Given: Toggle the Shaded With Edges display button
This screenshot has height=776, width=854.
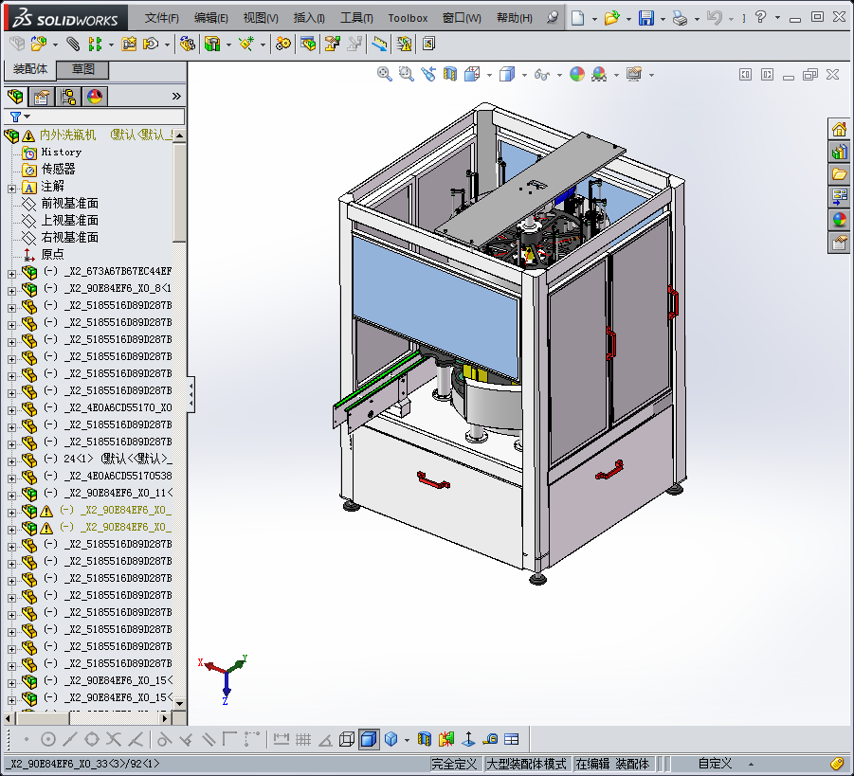Looking at the screenshot, I should tap(369, 739).
